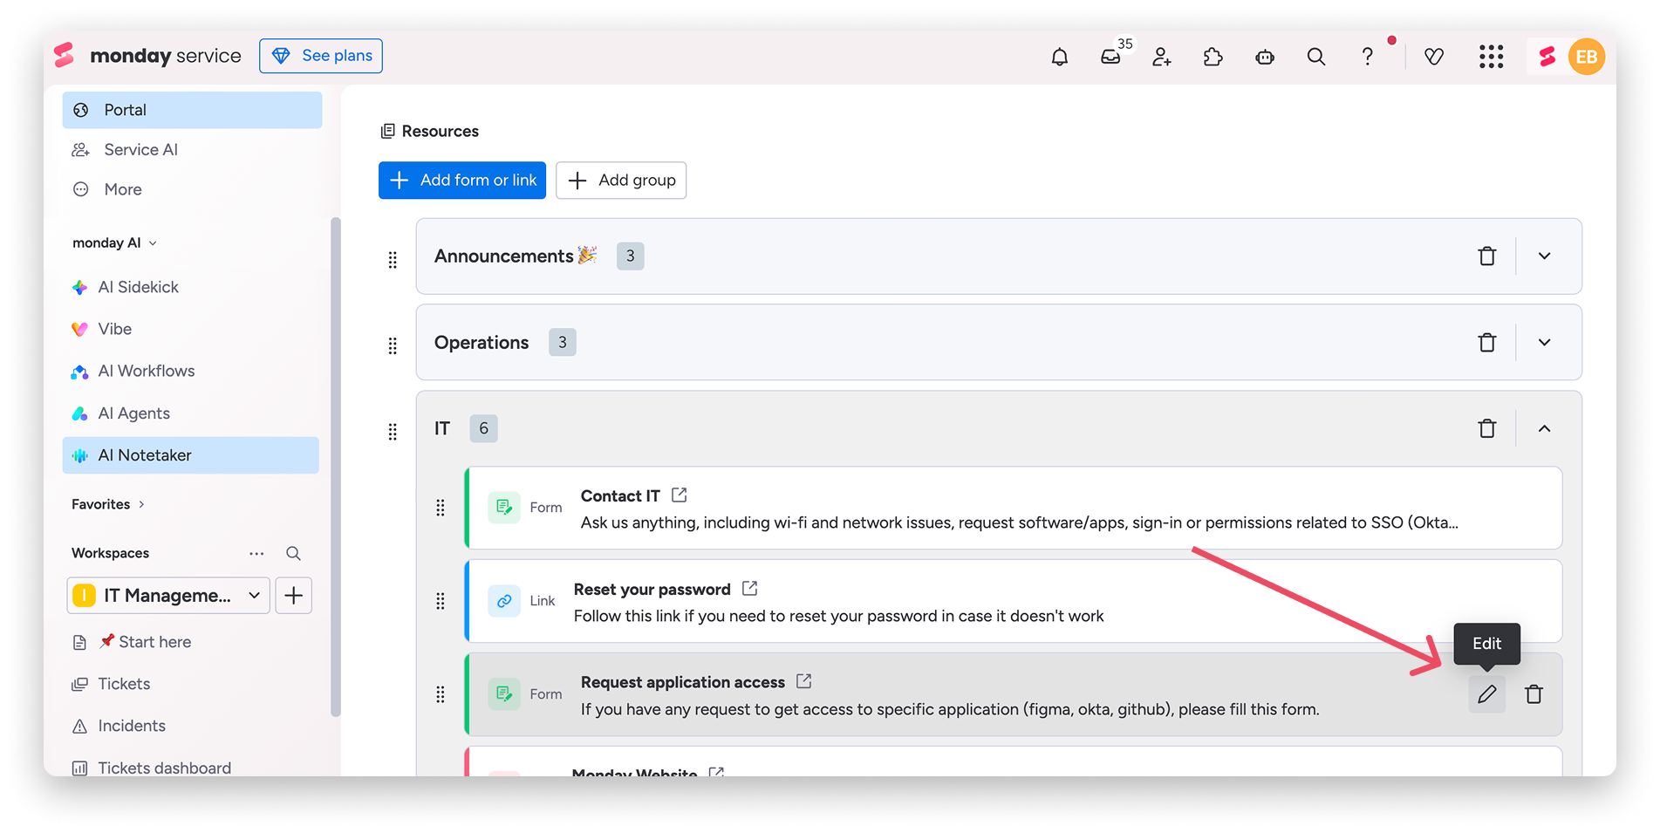Click the See plans button
Screen dimensions: 1660x833
coord(321,56)
